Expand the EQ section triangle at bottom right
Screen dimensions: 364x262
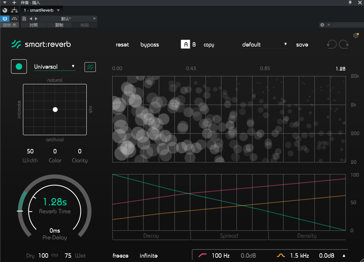click(x=344, y=256)
